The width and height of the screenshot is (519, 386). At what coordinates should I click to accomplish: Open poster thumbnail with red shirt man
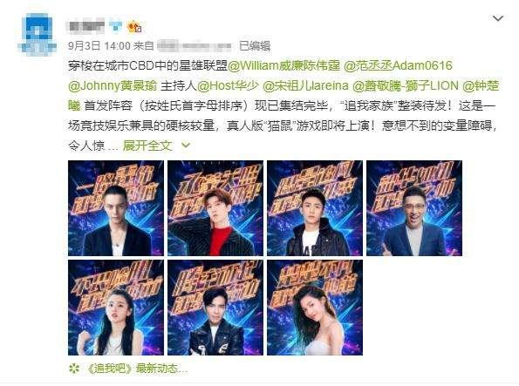(215, 208)
